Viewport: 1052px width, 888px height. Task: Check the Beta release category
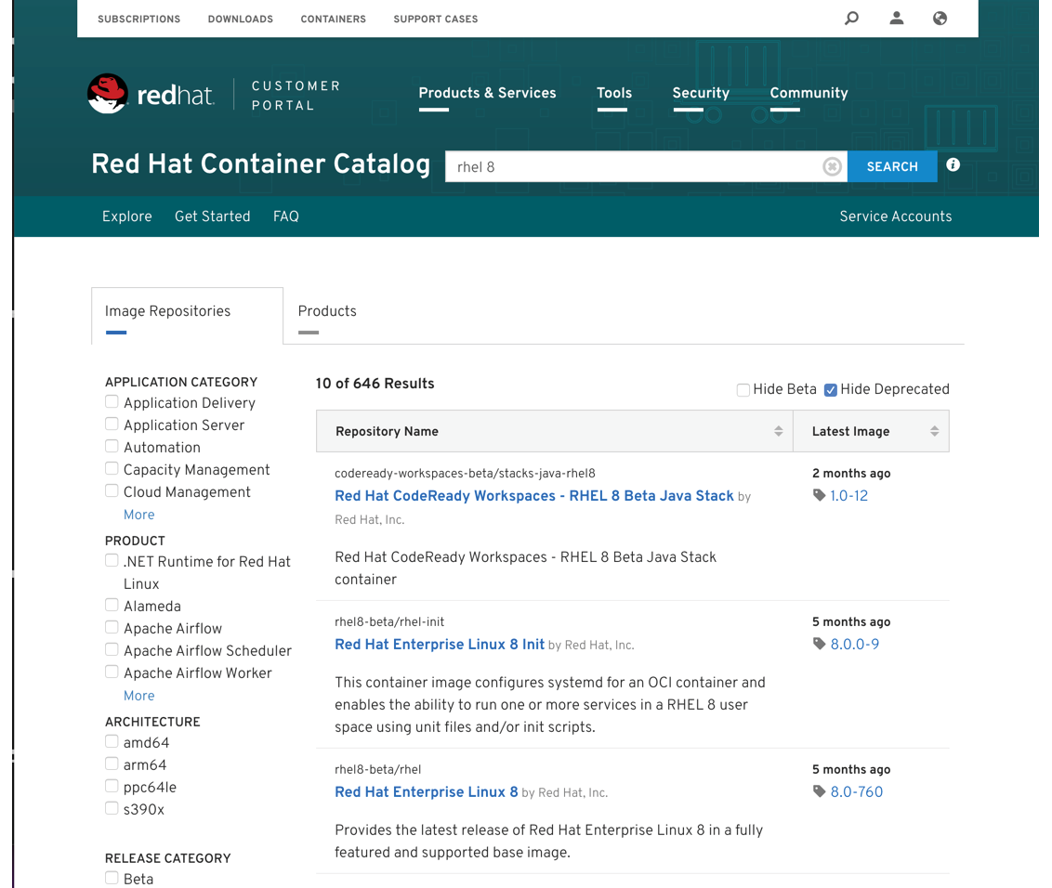pyautogui.click(x=112, y=878)
